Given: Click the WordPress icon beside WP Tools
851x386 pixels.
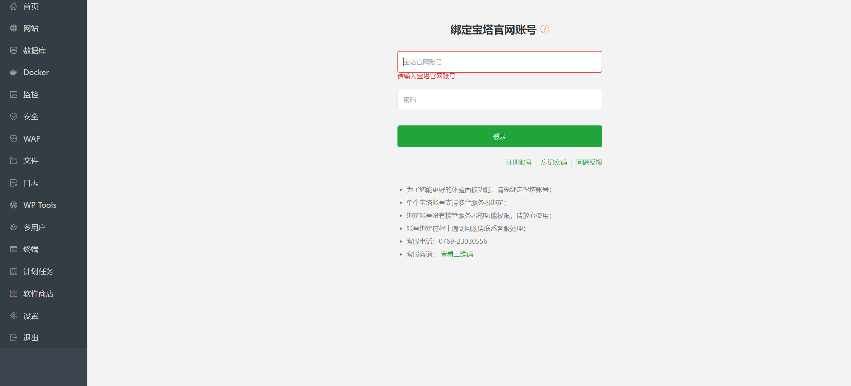Looking at the screenshot, I should coord(14,205).
